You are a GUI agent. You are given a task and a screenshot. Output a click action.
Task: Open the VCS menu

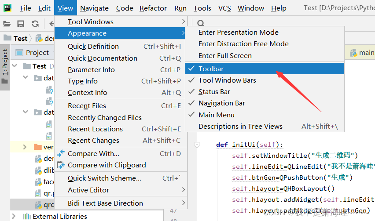224,8
